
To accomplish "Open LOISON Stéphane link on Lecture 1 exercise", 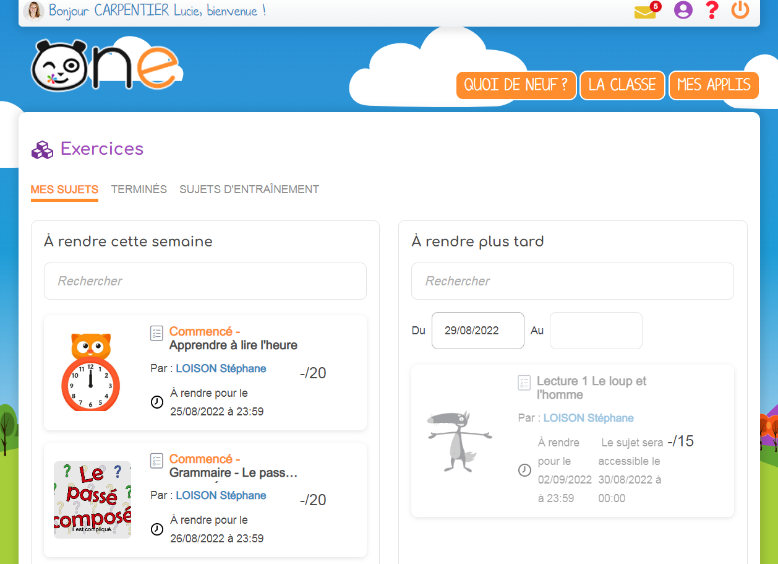I will point(589,418).
